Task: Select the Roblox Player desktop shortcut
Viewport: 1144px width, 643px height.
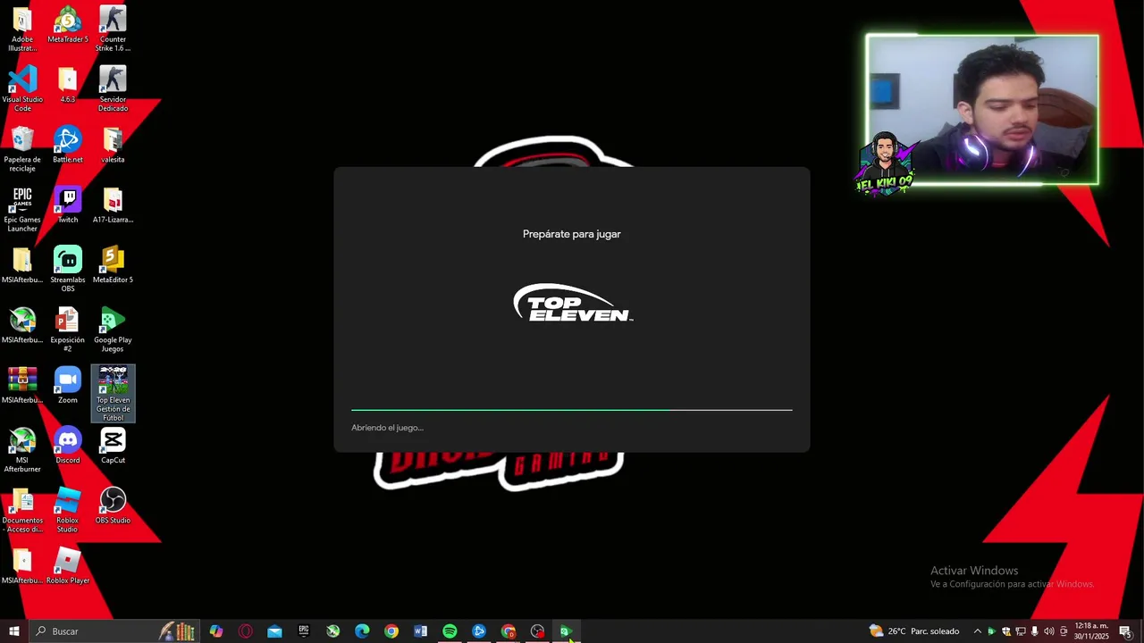Action: coord(68,566)
